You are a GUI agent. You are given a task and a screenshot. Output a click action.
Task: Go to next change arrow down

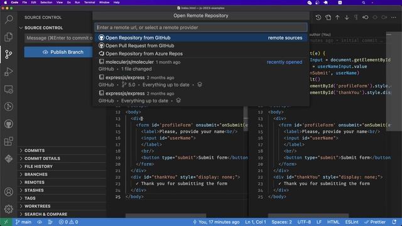pos(347,18)
